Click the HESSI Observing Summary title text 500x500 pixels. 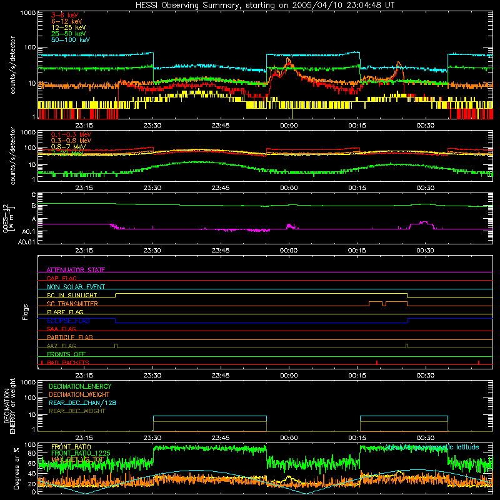click(x=265, y=6)
